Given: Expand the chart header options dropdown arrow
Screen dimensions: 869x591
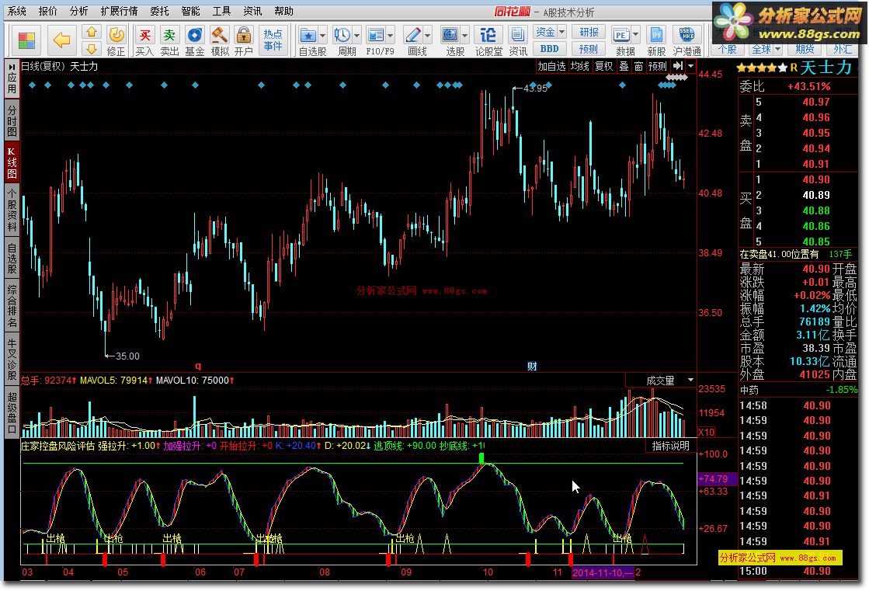Looking at the screenshot, I should (x=690, y=66).
